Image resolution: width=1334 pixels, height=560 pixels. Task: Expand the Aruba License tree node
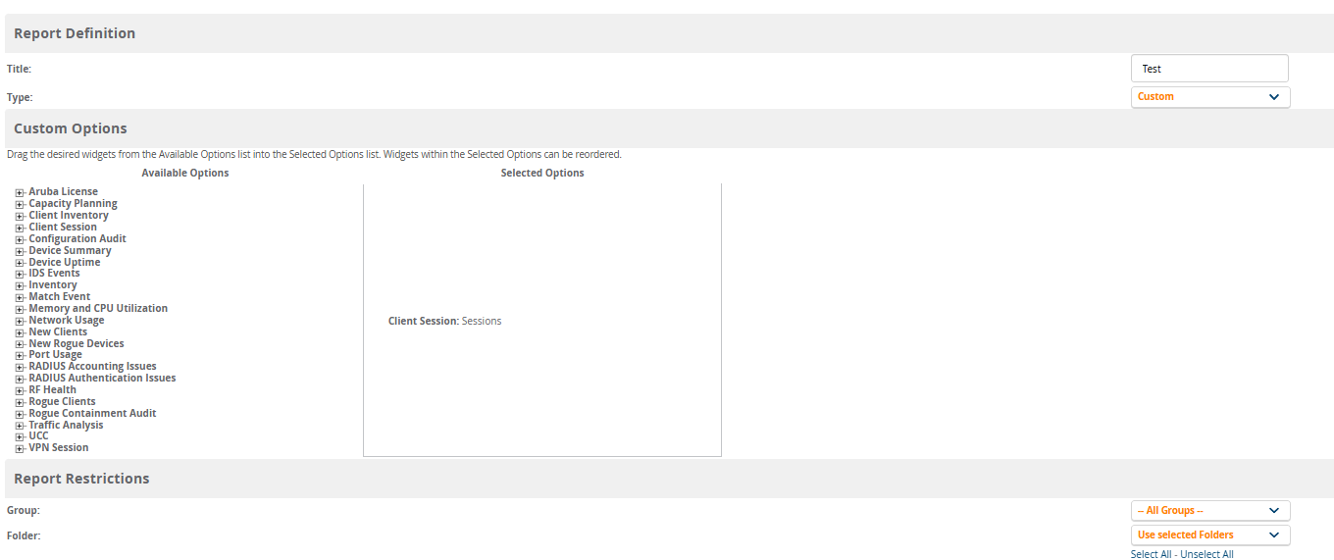(20, 192)
